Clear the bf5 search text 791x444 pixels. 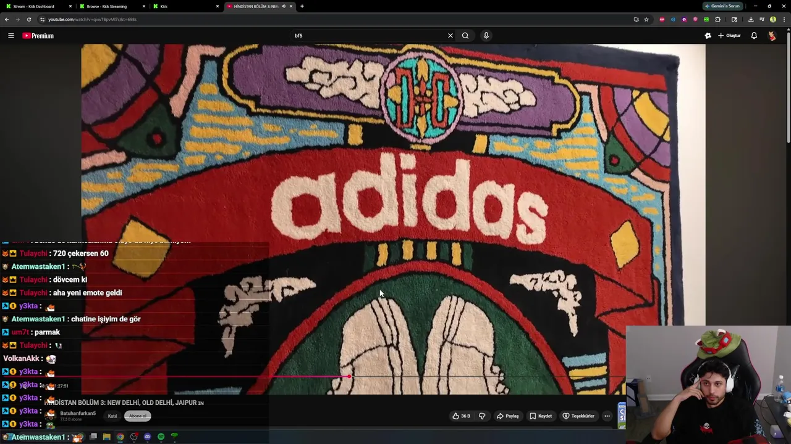(x=450, y=36)
